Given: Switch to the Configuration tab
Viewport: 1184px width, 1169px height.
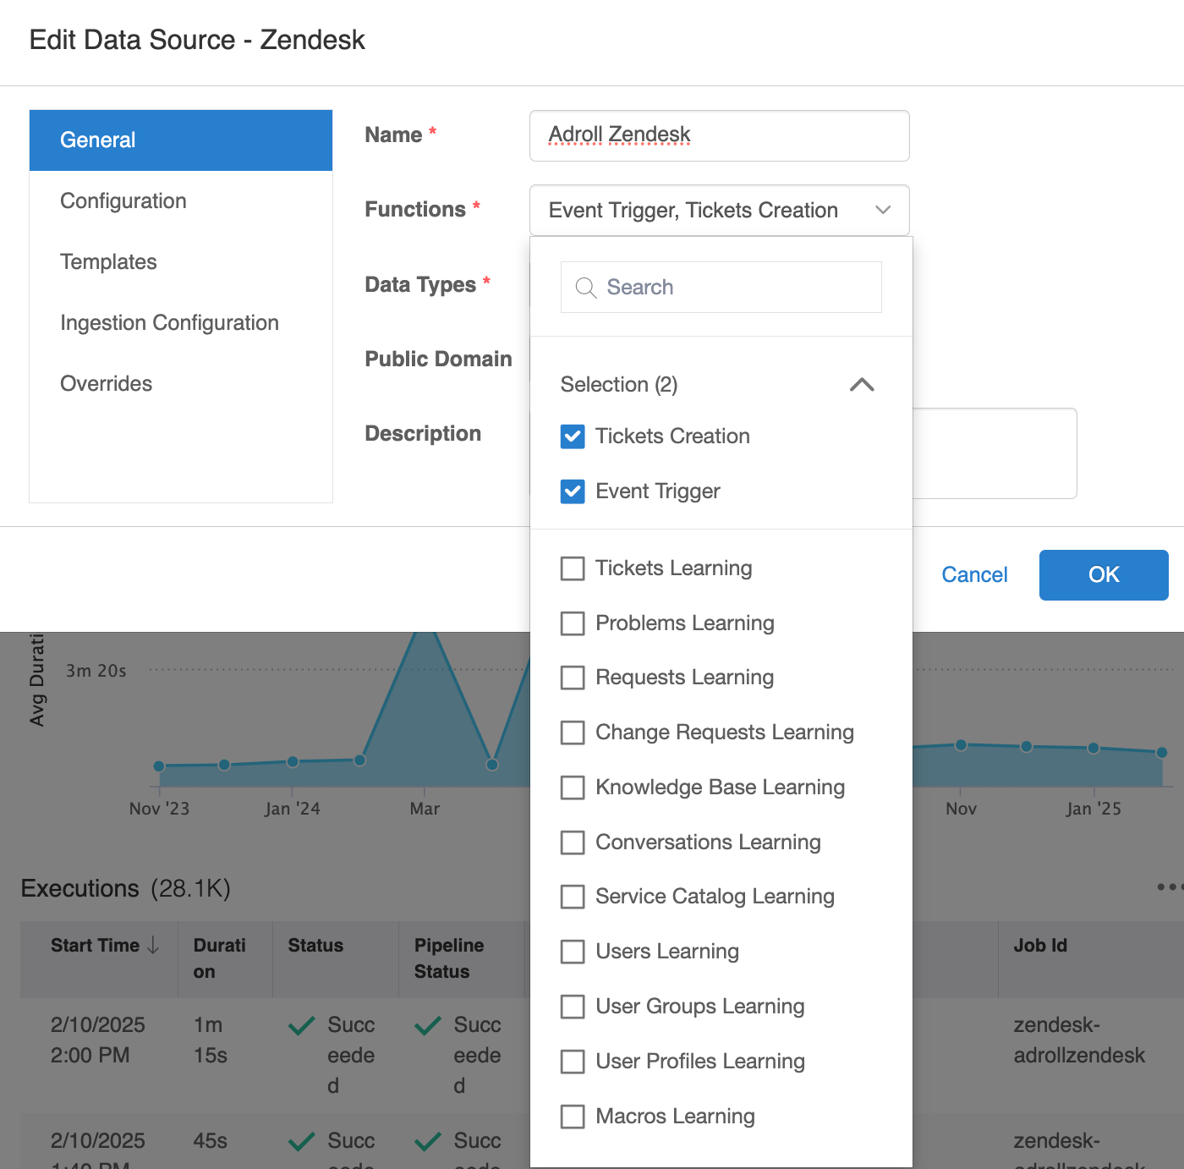Looking at the screenshot, I should [x=181, y=201].
